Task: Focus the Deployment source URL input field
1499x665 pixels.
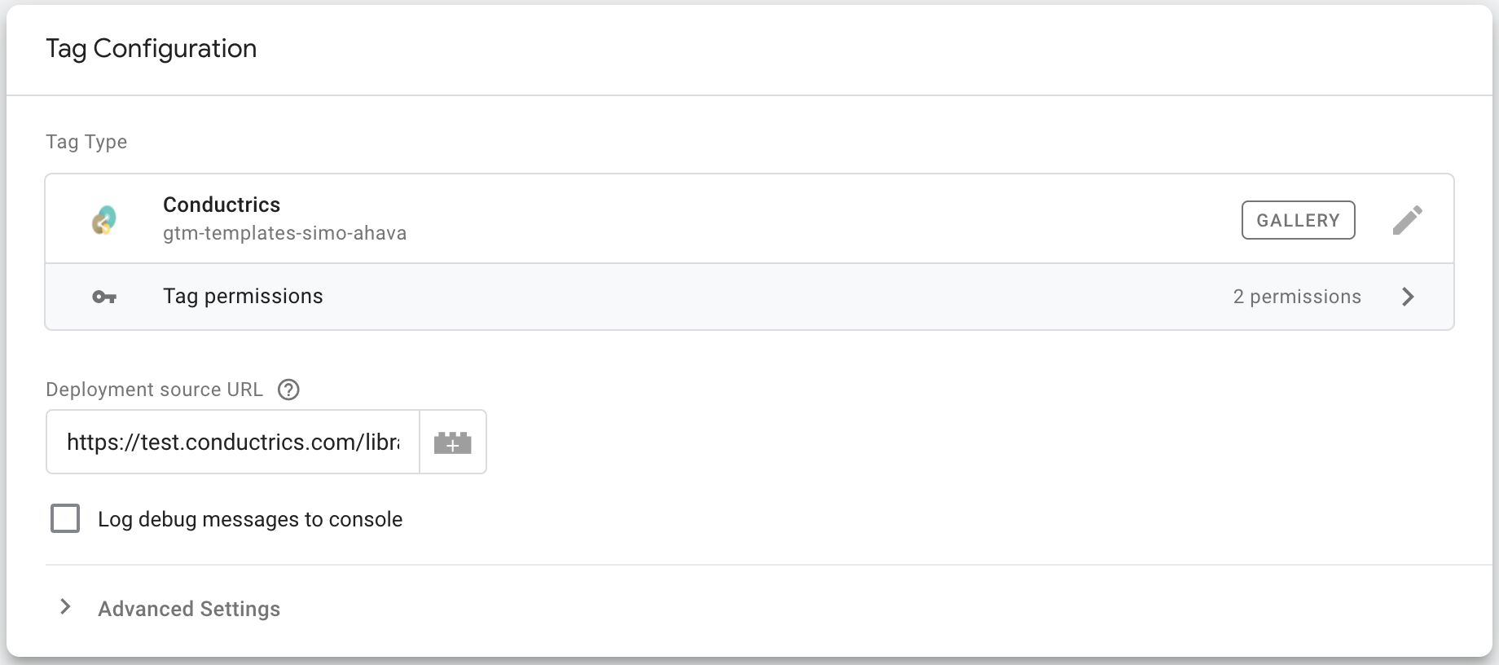Action: pyautogui.click(x=233, y=442)
